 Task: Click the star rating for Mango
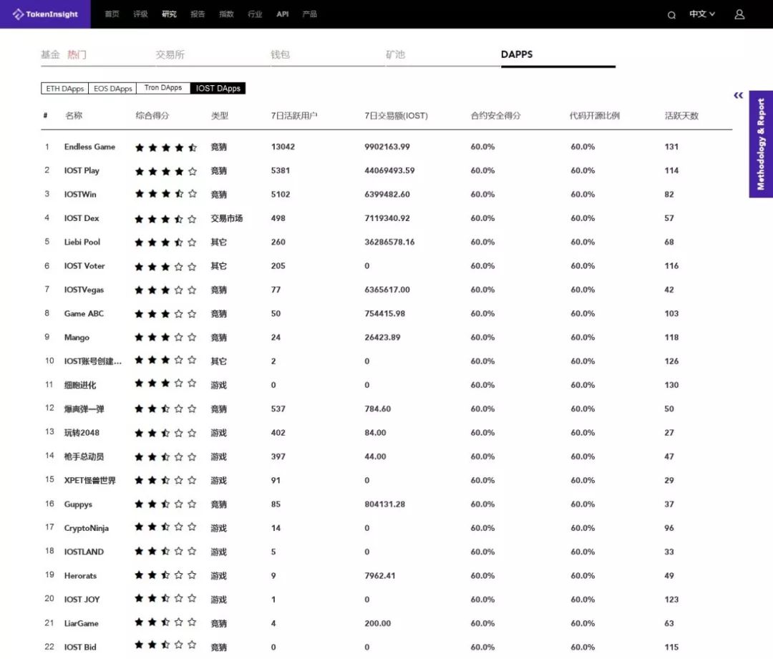pos(166,337)
